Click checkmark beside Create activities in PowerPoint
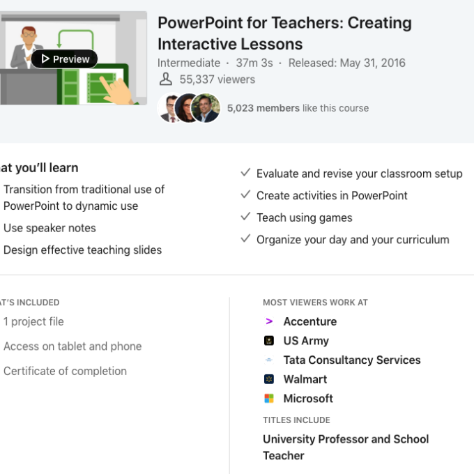474x474 pixels. click(x=245, y=195)
